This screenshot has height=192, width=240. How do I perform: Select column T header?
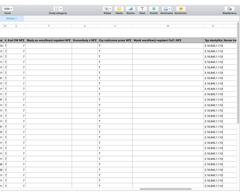(49, 26)
